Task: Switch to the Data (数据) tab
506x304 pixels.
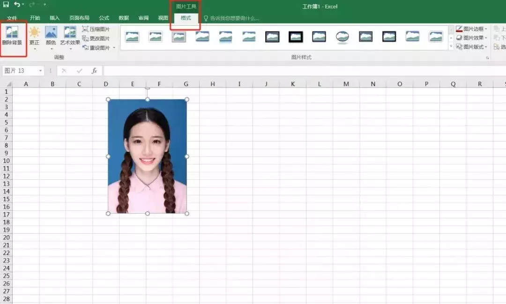Action: pos(124,18)
